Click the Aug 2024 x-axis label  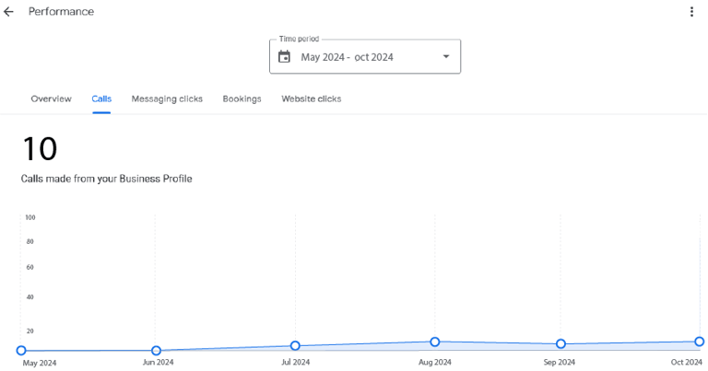pos(434,363)
